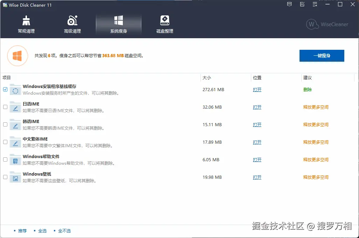Viewport: 359px width, 238px height.
Task: Click the feedback chat icon in title bar
Action: (x=289, y=4)
